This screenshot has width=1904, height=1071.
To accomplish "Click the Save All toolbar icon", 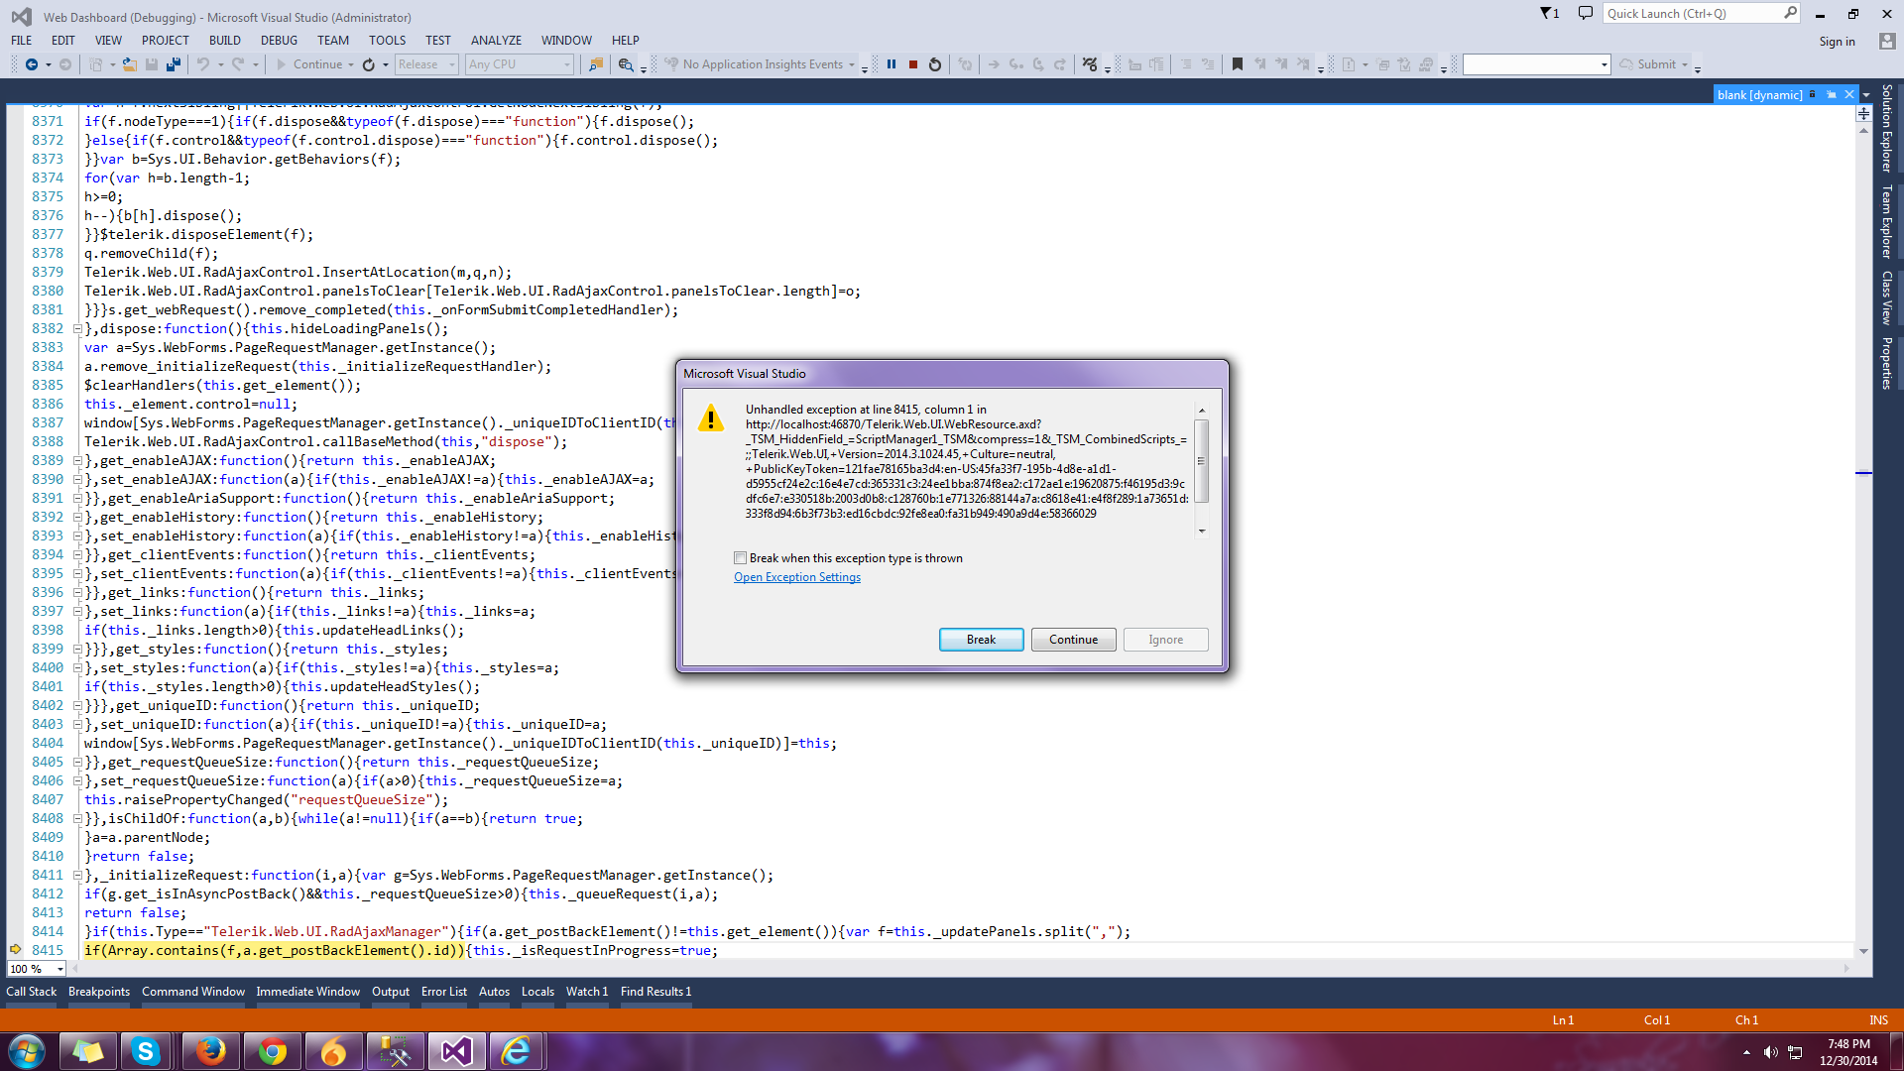I will 174,64.
